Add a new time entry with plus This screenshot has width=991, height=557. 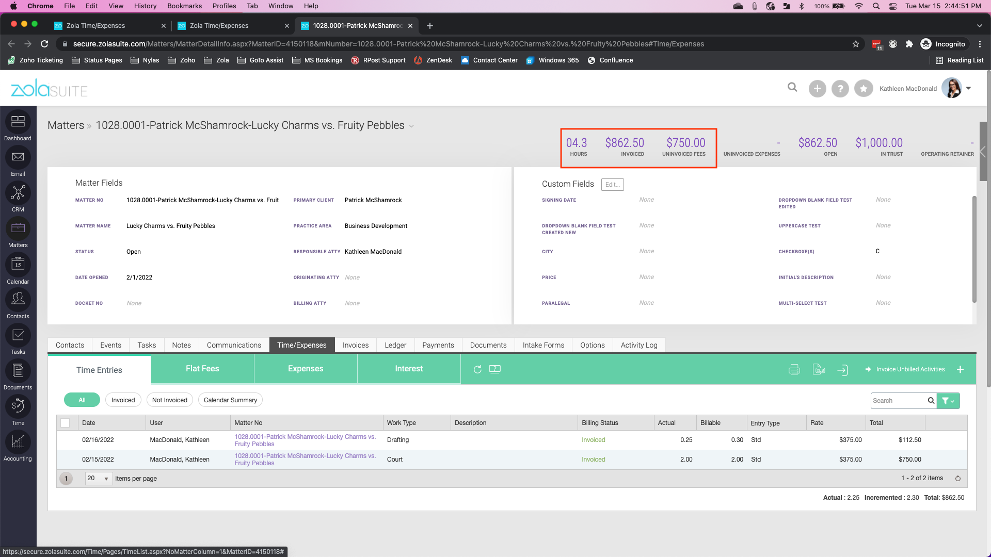click(x=961, y=369)
